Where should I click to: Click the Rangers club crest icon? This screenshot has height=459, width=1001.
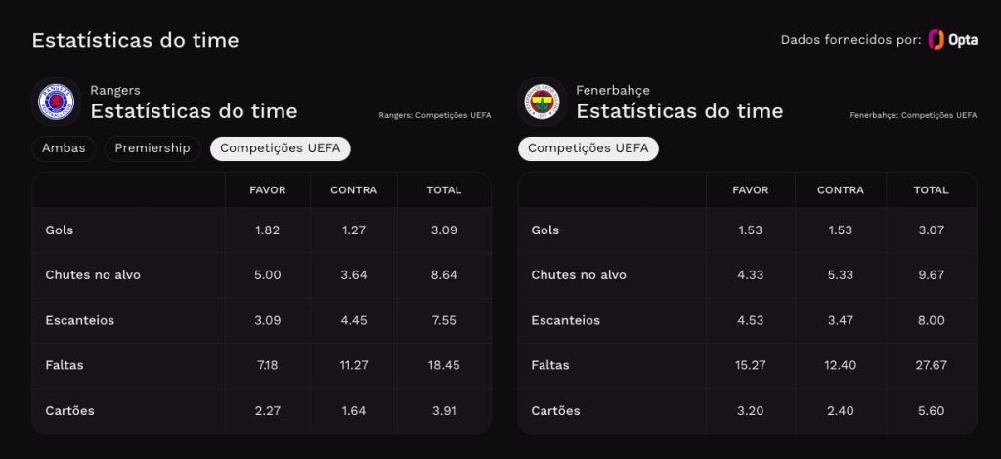(x=56, y=102)
